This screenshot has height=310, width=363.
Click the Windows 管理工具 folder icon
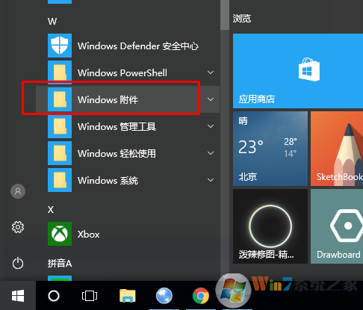[x=60, y=126]
